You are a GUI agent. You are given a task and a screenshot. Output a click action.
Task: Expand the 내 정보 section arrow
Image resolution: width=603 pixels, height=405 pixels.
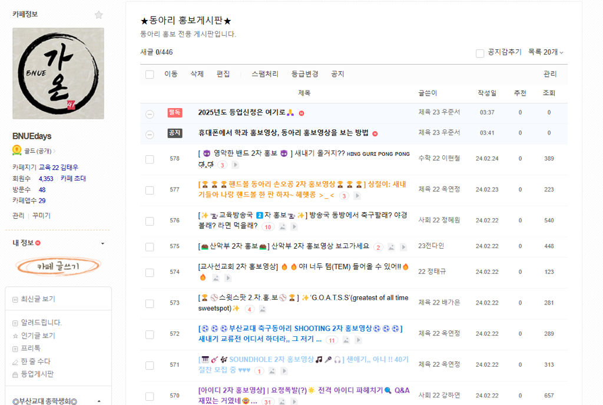point(102,243)
